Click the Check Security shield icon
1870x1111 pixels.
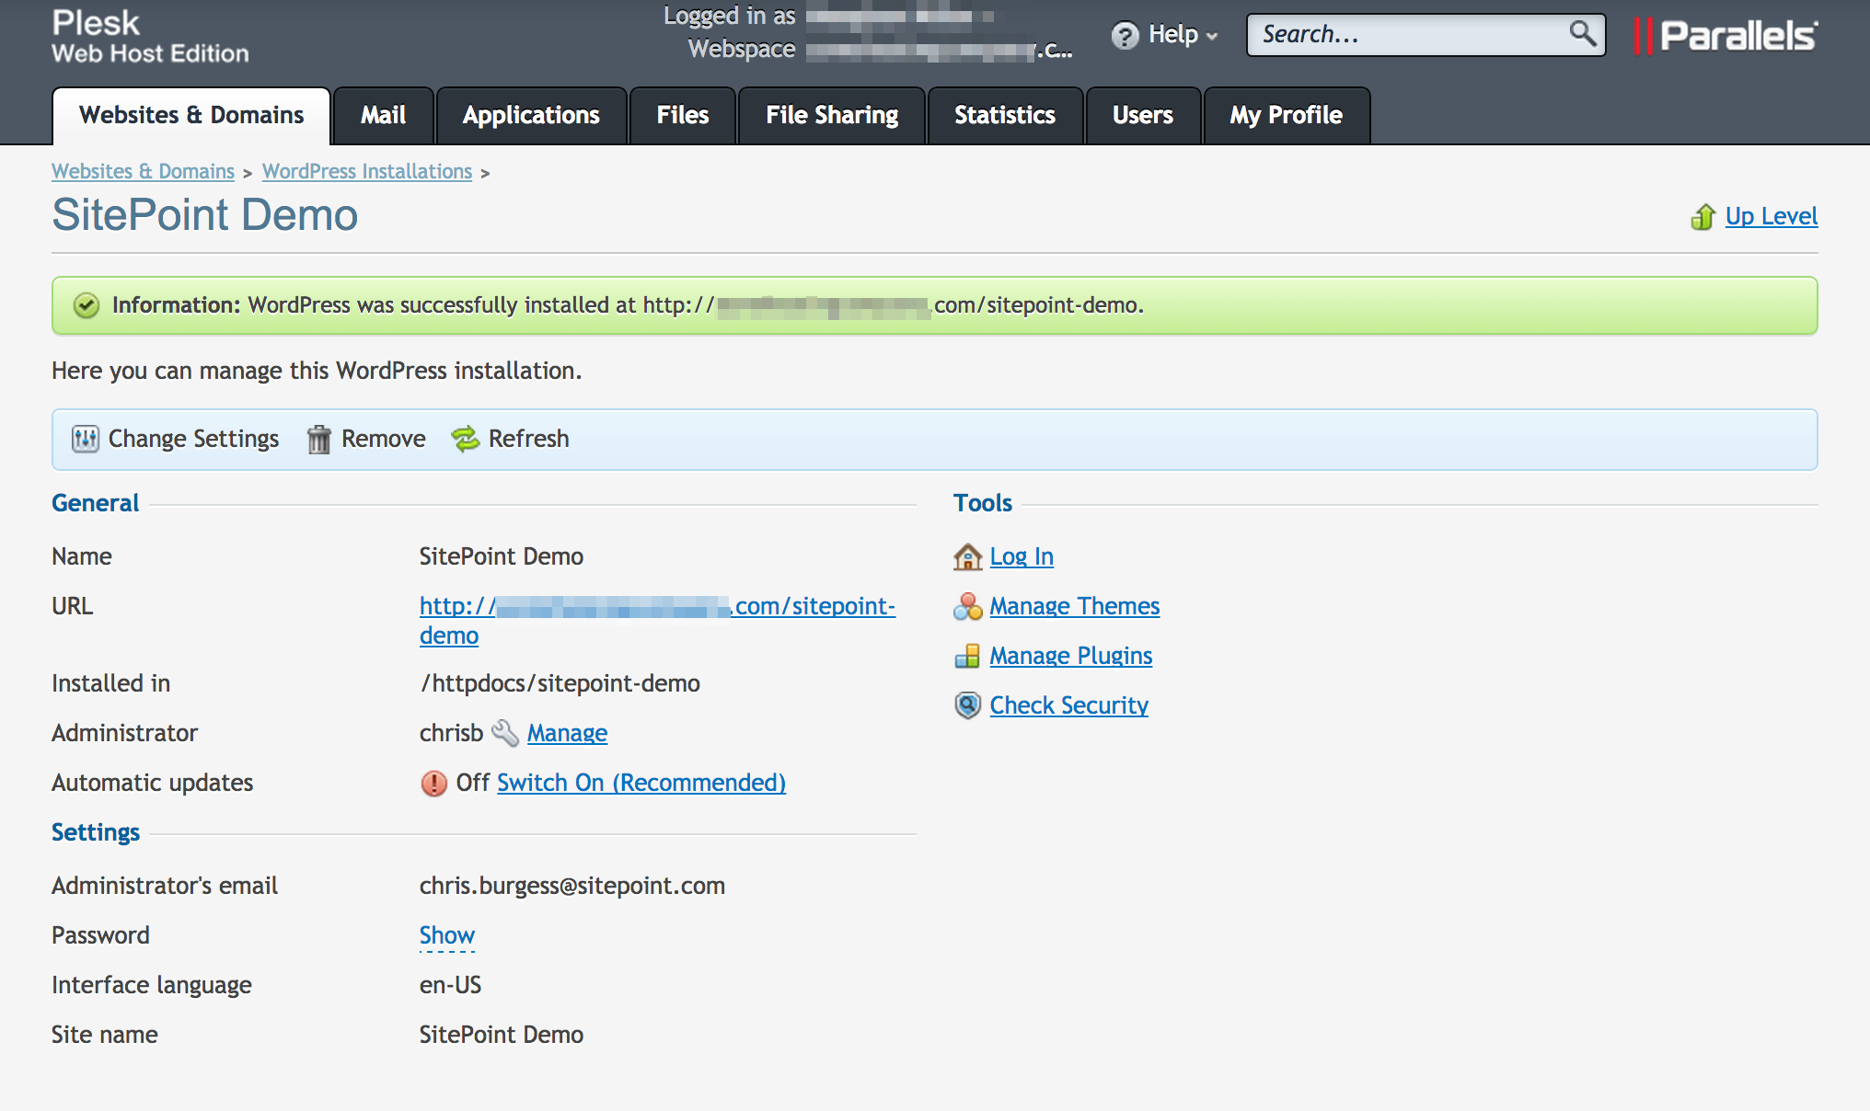966,704
